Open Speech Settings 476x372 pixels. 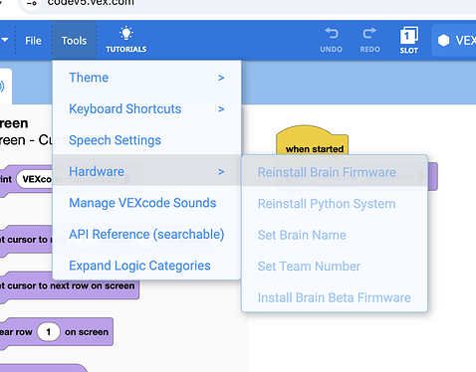tap(146, 140)
